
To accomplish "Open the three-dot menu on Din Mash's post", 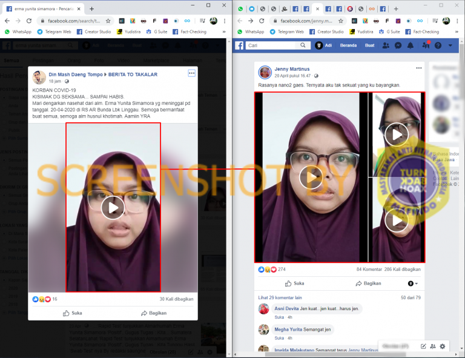I will [x=191, y=73].
